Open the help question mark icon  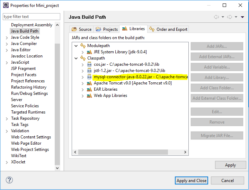coord(9,180)
